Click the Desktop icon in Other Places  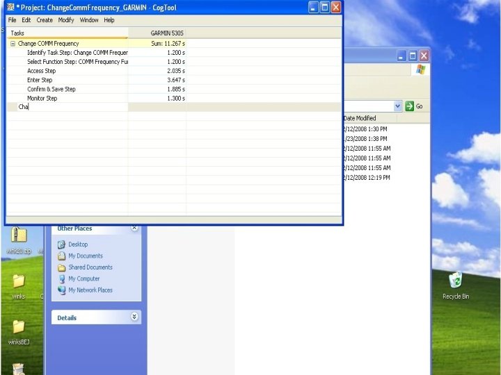pyautogui.click(x=61, y=244)
